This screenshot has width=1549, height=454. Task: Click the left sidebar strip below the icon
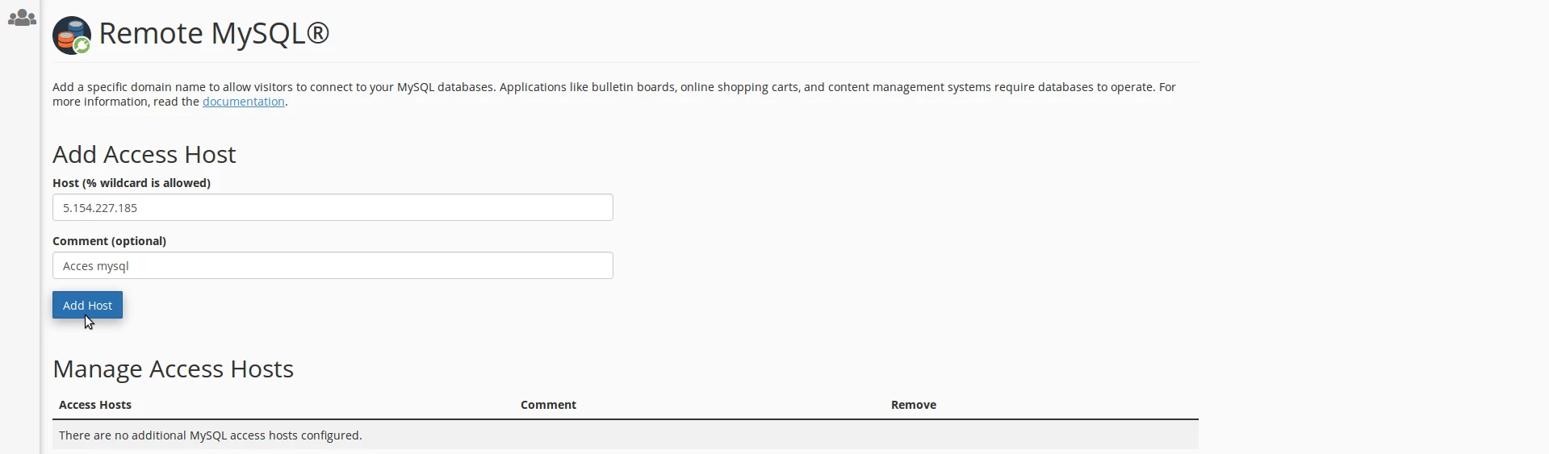pos(20,242)
